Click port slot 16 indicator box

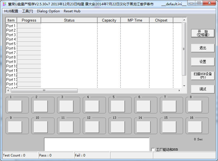click(x=195, y=127)
